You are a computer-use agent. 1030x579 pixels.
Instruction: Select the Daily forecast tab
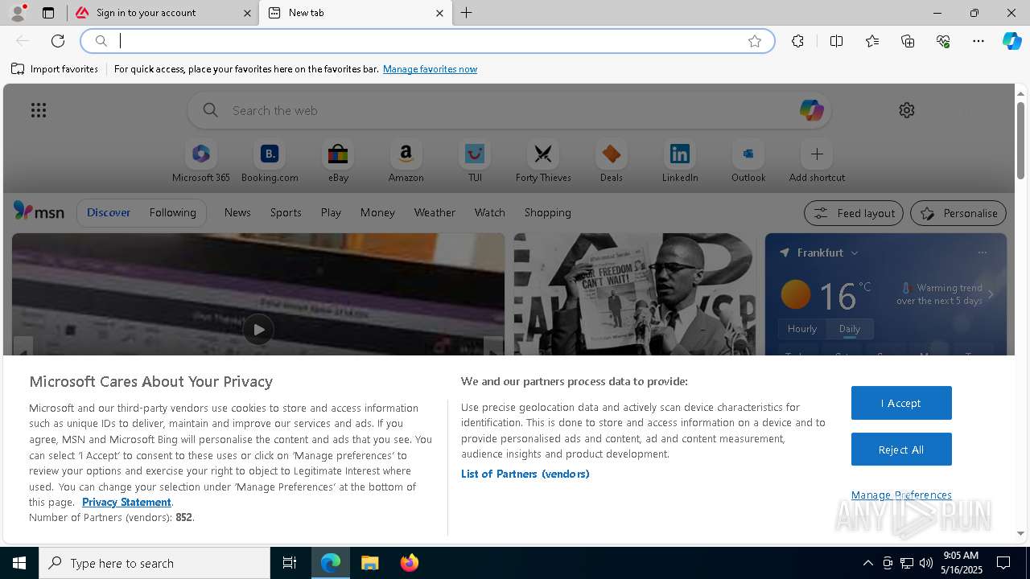[850, 329]
